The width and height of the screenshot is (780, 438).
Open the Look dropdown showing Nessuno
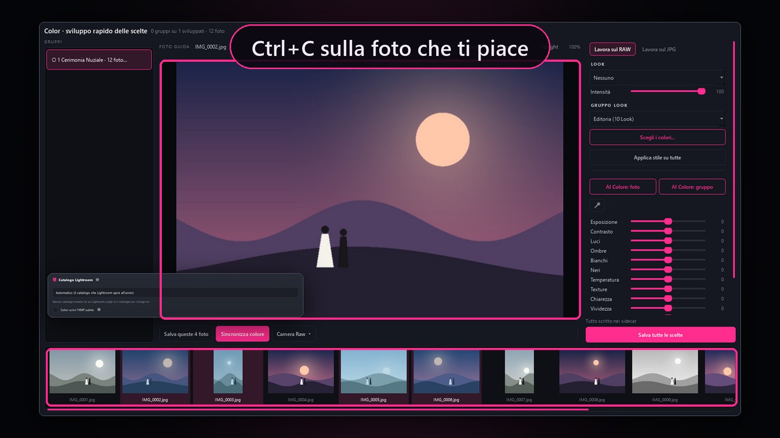[x=657, y=78]
